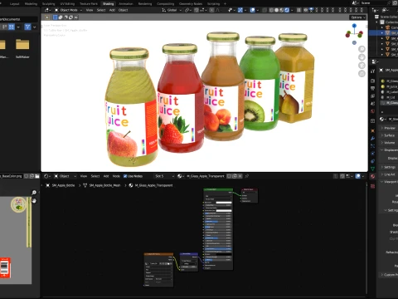Open the node editor Object shader type dropdown

coord(66,176)
